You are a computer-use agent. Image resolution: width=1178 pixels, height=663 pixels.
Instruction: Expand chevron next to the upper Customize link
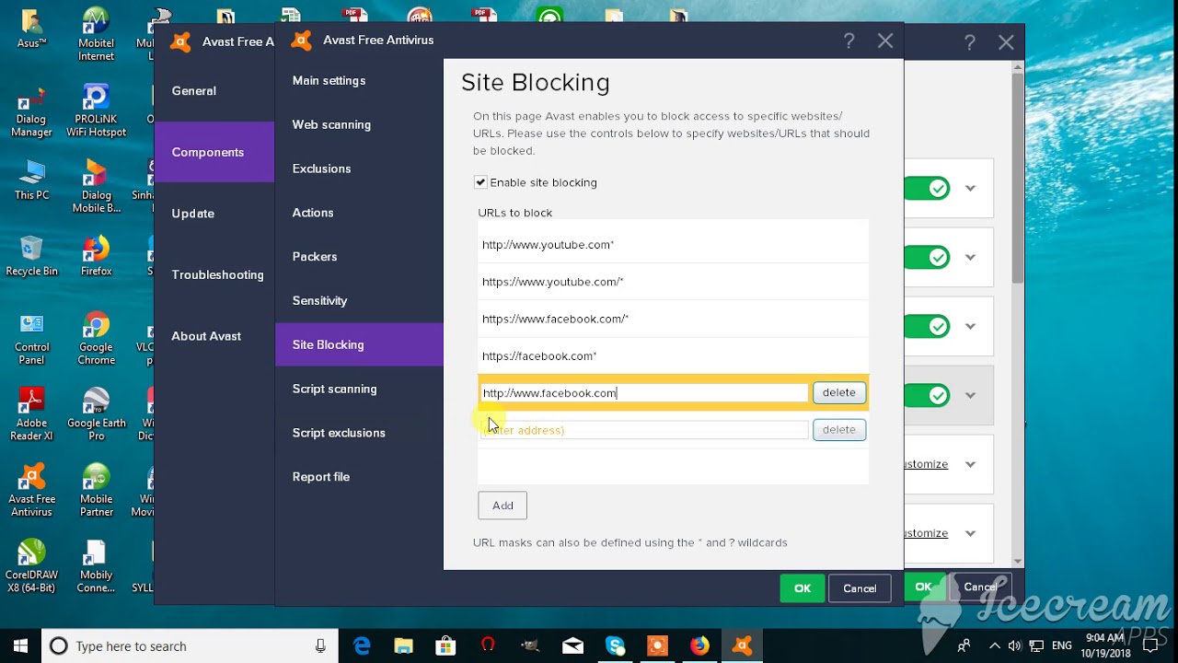[x=970, y=464]
